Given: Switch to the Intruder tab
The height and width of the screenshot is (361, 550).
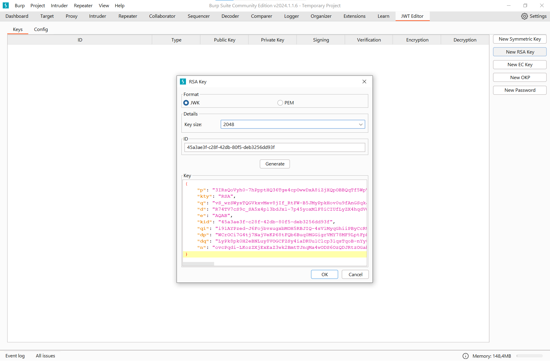Looking at the screenshot, I should click(98, 16).
